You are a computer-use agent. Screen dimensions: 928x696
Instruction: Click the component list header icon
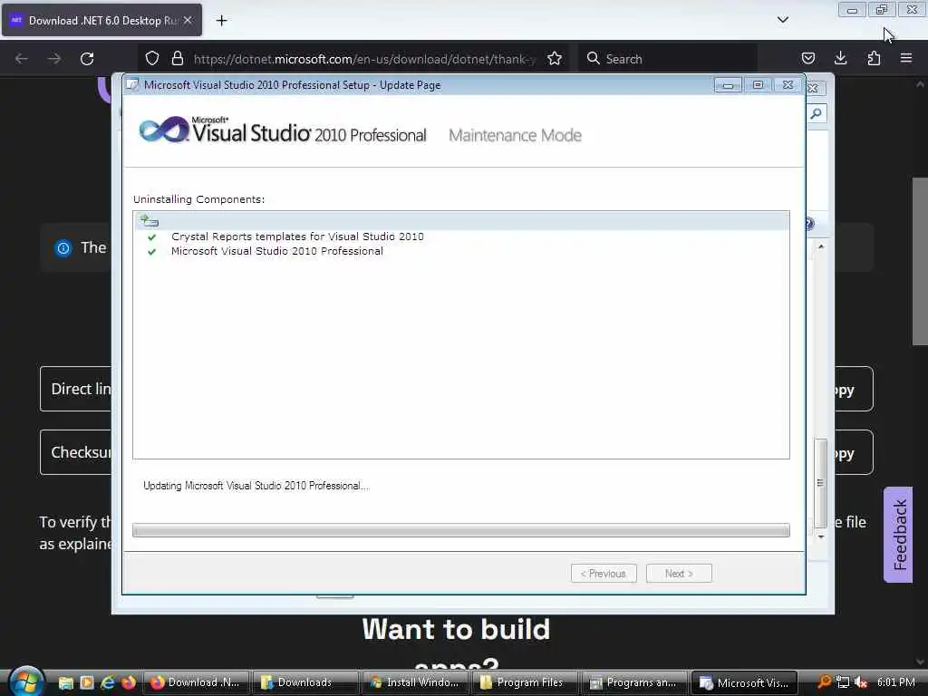point(149,221)
